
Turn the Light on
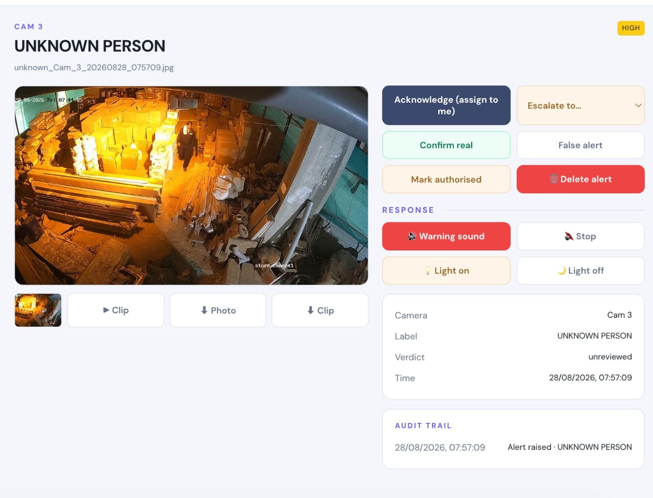point(446,271)
